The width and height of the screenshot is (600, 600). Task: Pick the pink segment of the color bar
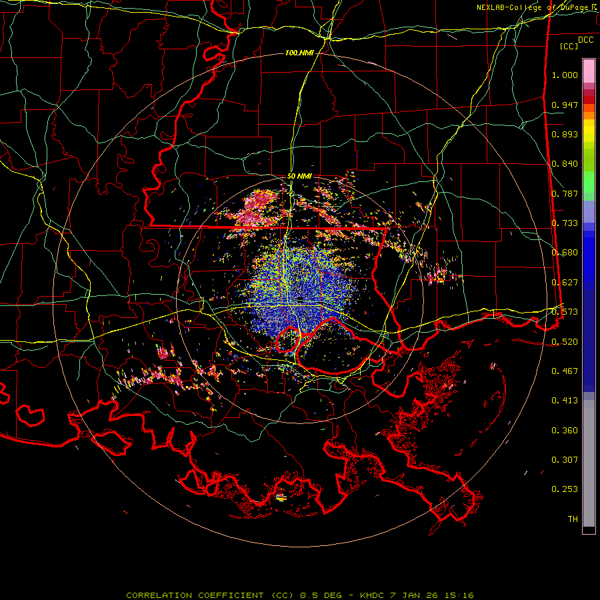tap(589, 71)
